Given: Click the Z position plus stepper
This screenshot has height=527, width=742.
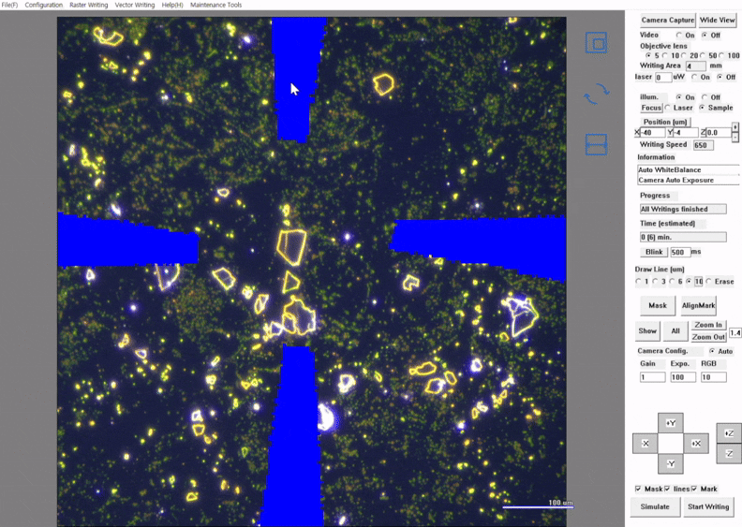Looking at the screenshot, I should pyautogui.click(x=735, y=127).
